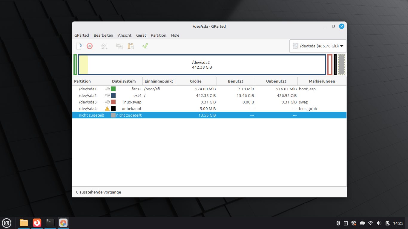Select the /dev/sda1 row
Viewport: 408px width, 229px height.
pyautogui.click(x=209, y=89)
